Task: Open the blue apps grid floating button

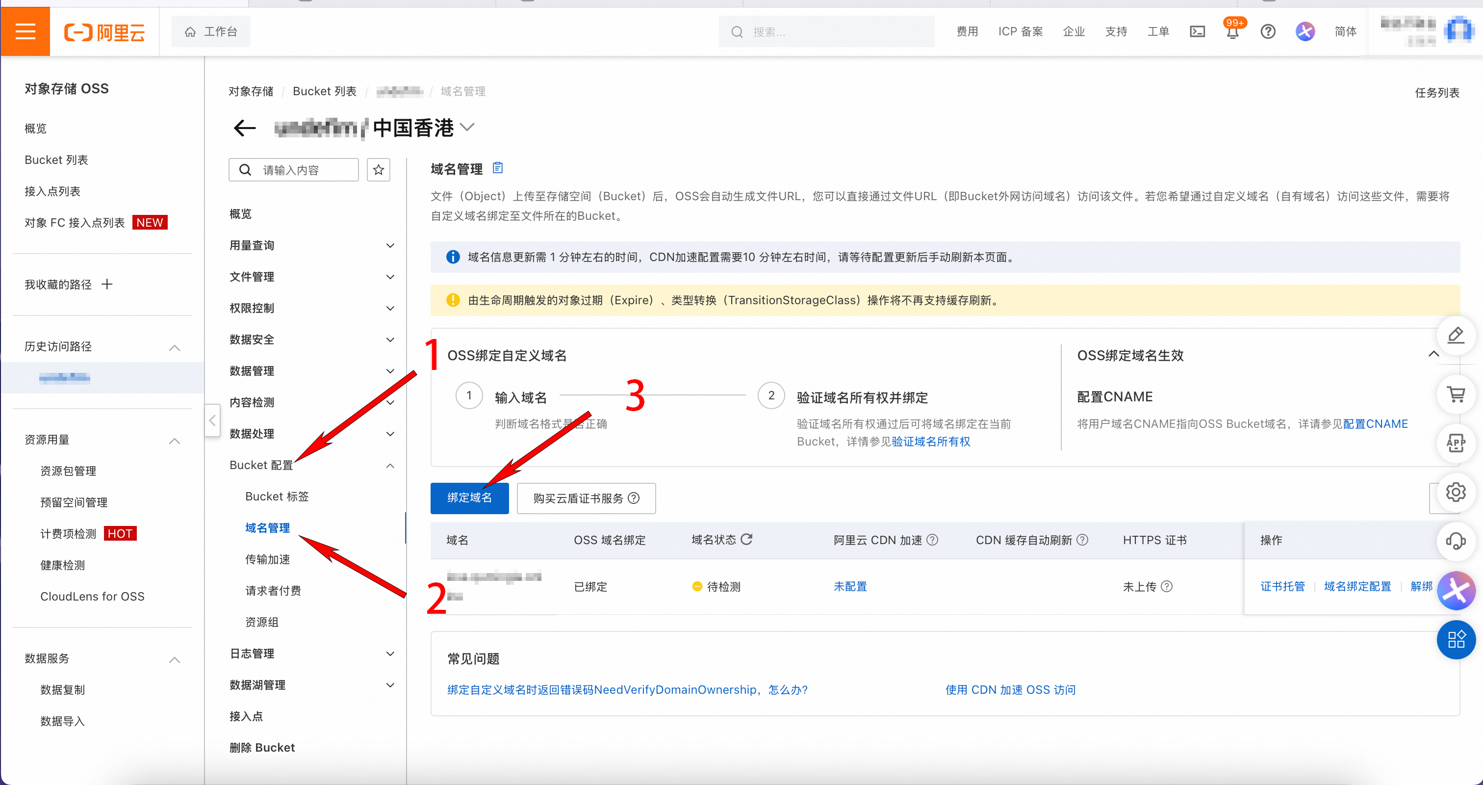Action: click(1456, 639)
